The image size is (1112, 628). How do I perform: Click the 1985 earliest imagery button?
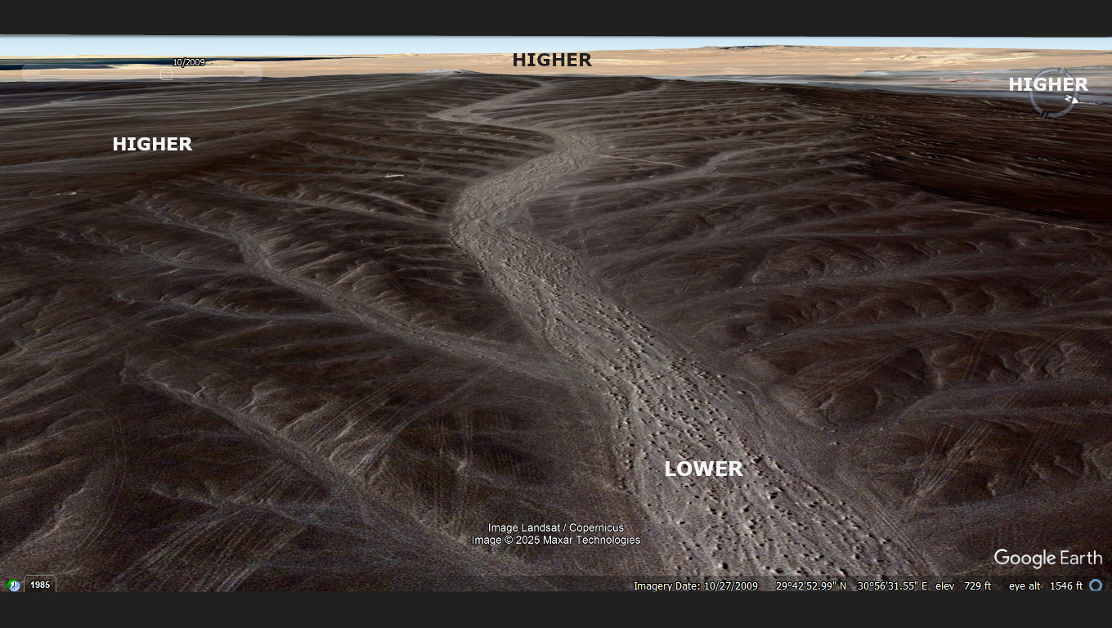click(40, 585)
